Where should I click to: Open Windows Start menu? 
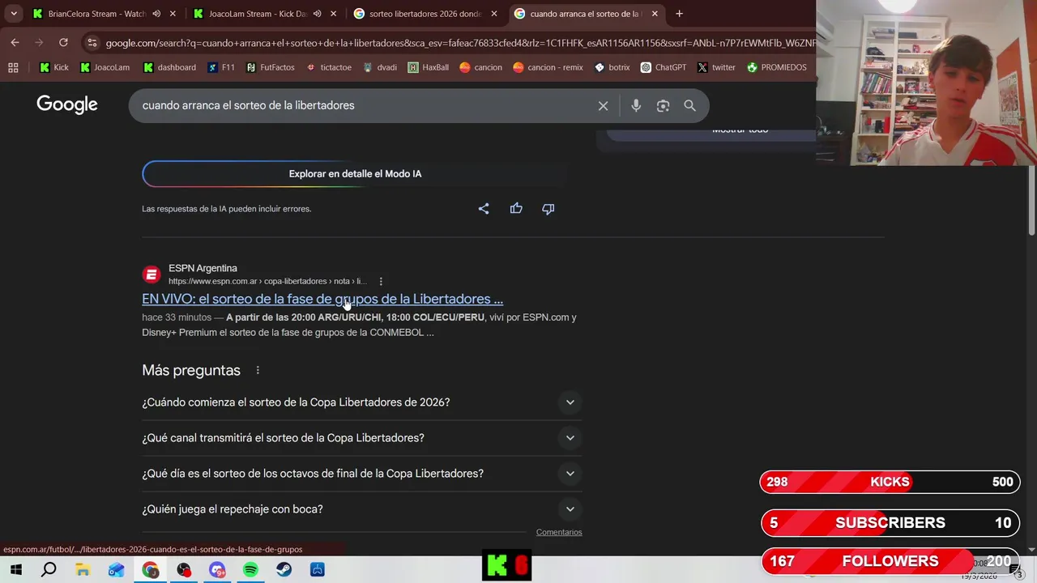coord(16,570)
